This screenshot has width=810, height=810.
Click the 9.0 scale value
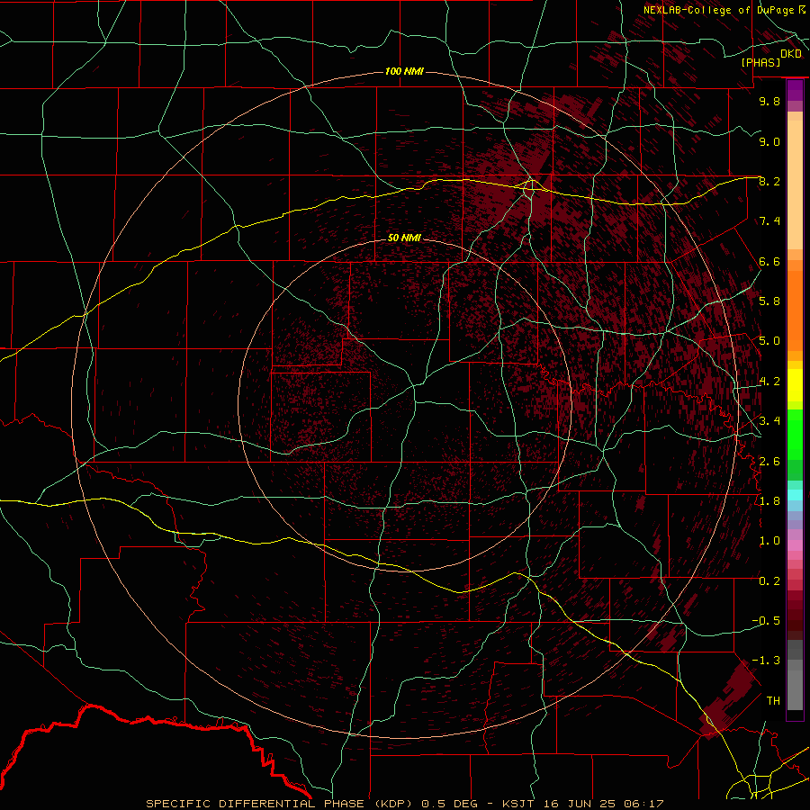pos(769,141)
